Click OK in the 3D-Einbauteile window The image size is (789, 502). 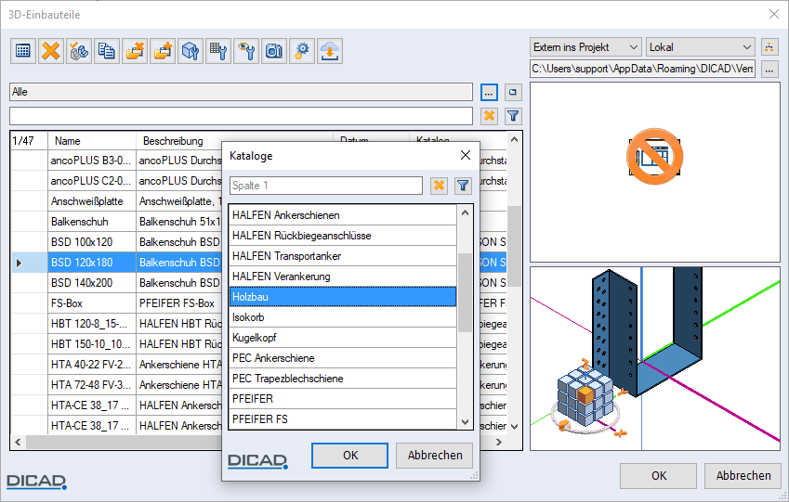tap(658, 476)
